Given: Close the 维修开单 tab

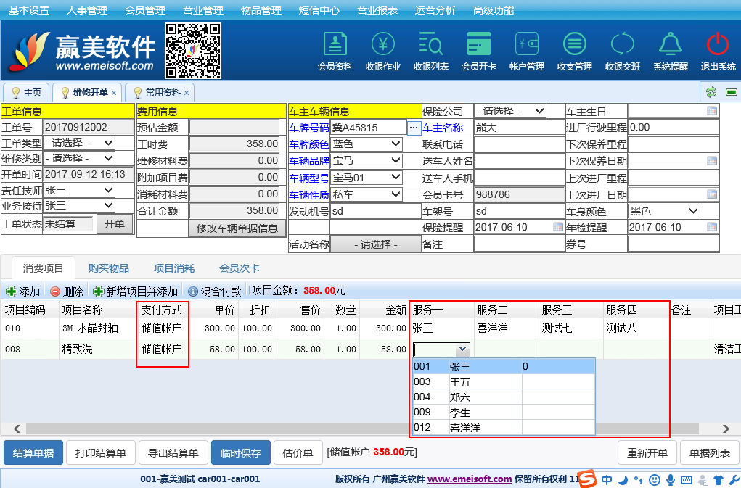Looking at the screenshot, I should tap(114, 93).
